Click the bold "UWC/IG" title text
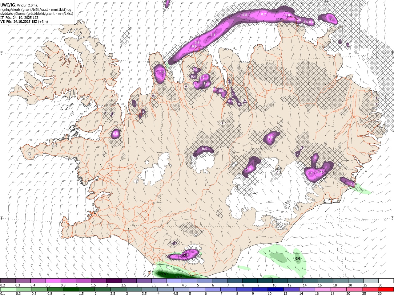 (7, 5)
